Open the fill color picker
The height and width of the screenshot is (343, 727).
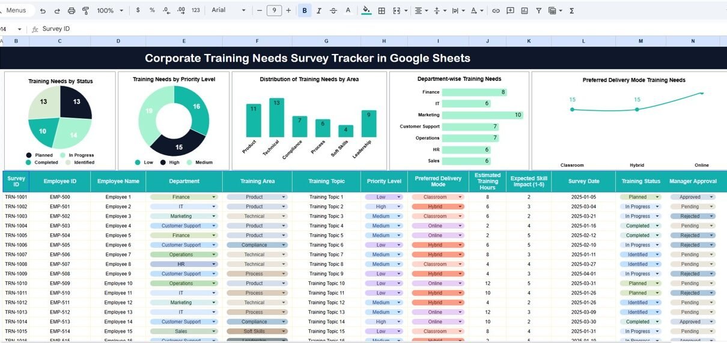tap(367, 11)
